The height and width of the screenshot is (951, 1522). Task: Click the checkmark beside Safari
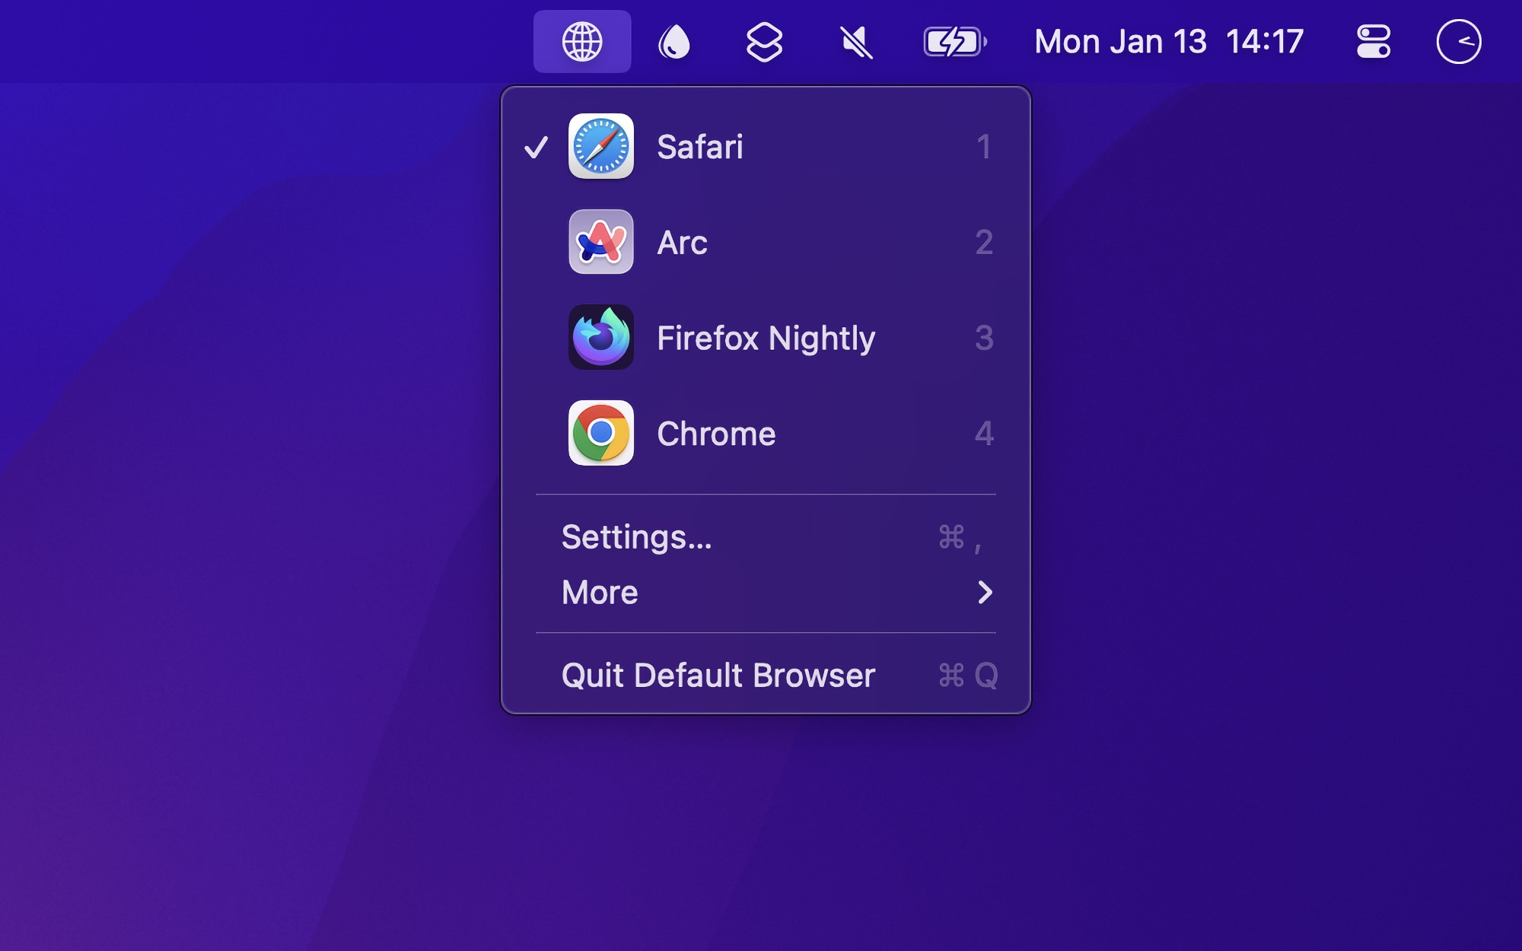pyautogui.click(x=537, y=147)
